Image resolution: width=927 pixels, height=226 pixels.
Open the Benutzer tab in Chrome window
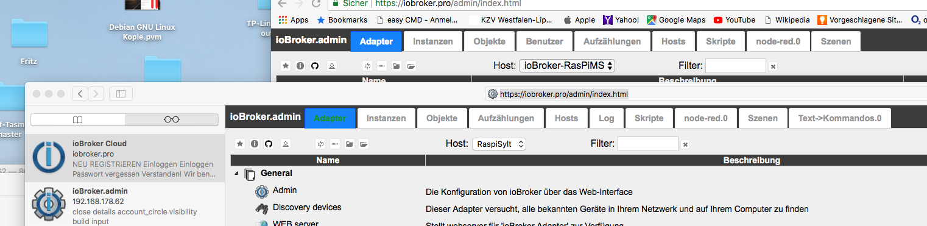pyautogui.click(x=545, y=41)
